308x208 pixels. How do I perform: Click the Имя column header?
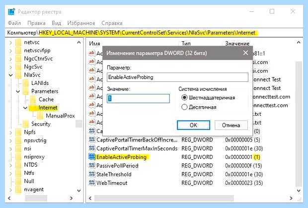[95, 43]
